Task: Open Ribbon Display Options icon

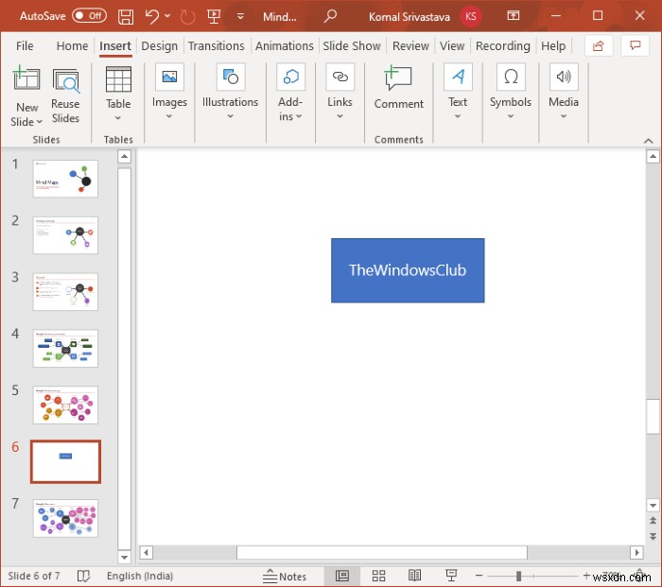Action: 513,16
